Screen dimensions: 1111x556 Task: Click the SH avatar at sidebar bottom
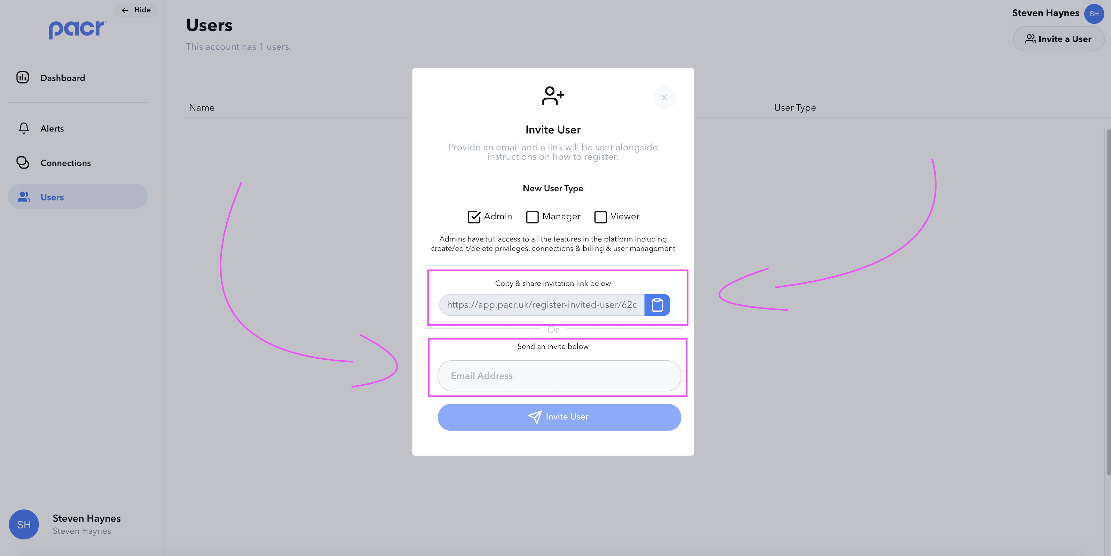click(24, 524)
